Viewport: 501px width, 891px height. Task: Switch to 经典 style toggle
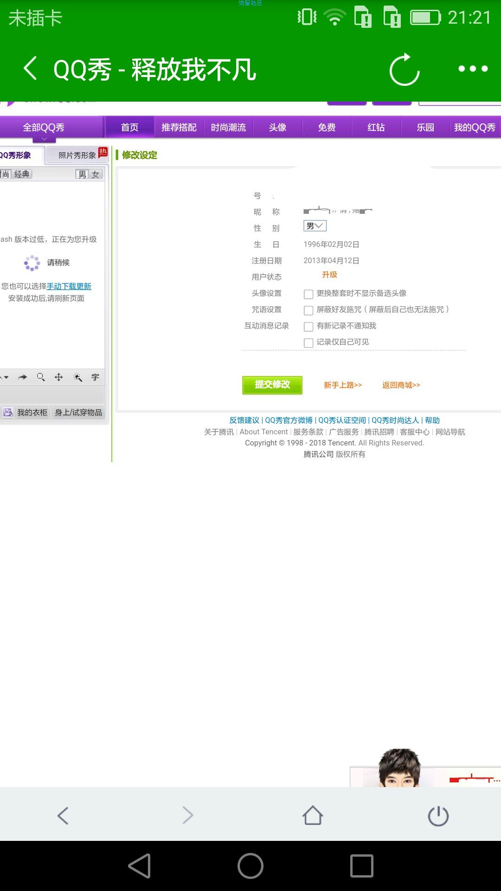pyautogui.click(x=21, y=174)
